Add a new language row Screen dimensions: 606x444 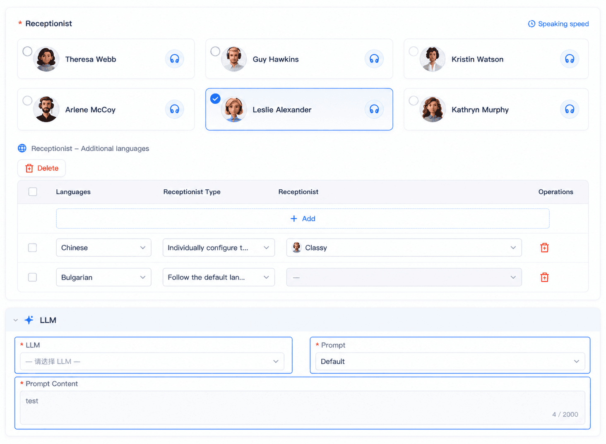click(x=303, y=219)
